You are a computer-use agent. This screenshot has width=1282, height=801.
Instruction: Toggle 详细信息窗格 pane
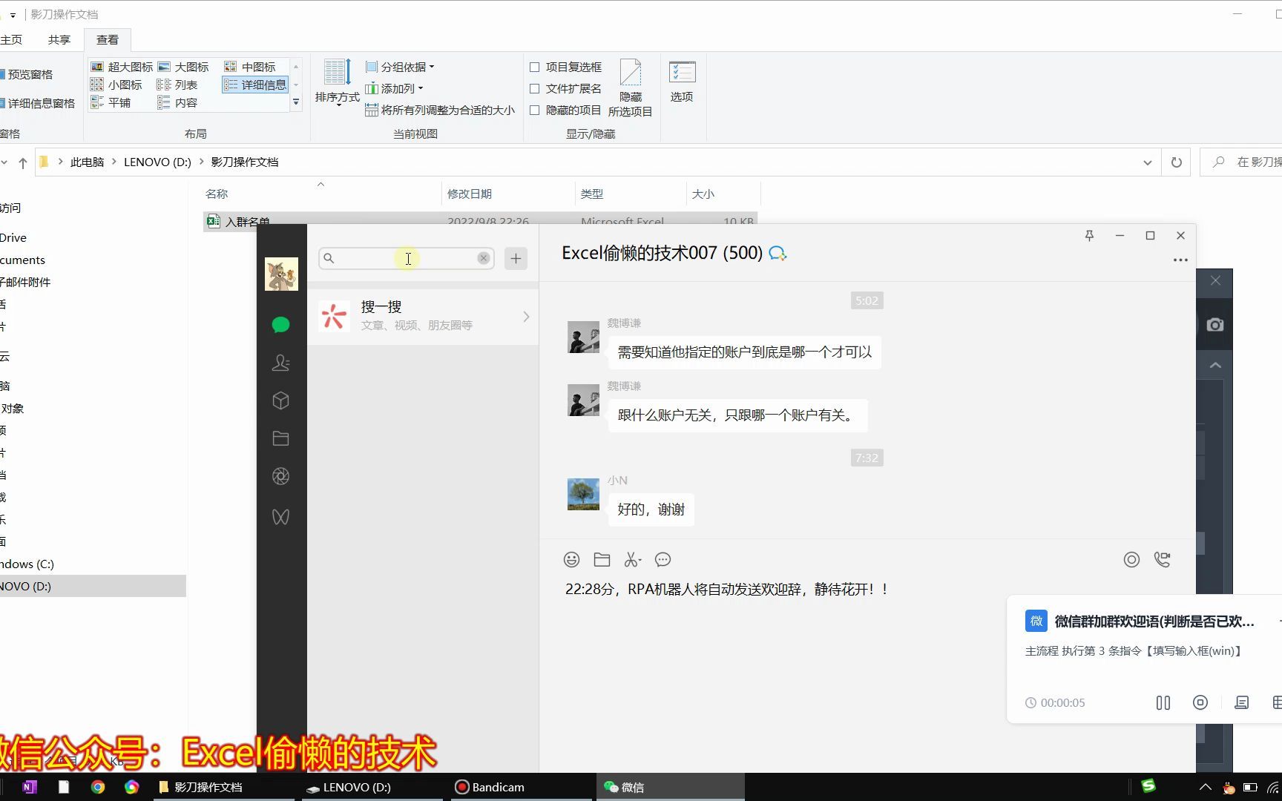[x=37, y=103]
